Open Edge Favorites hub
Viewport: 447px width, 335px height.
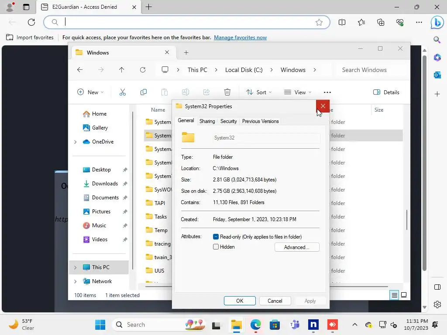pos(361,22)
